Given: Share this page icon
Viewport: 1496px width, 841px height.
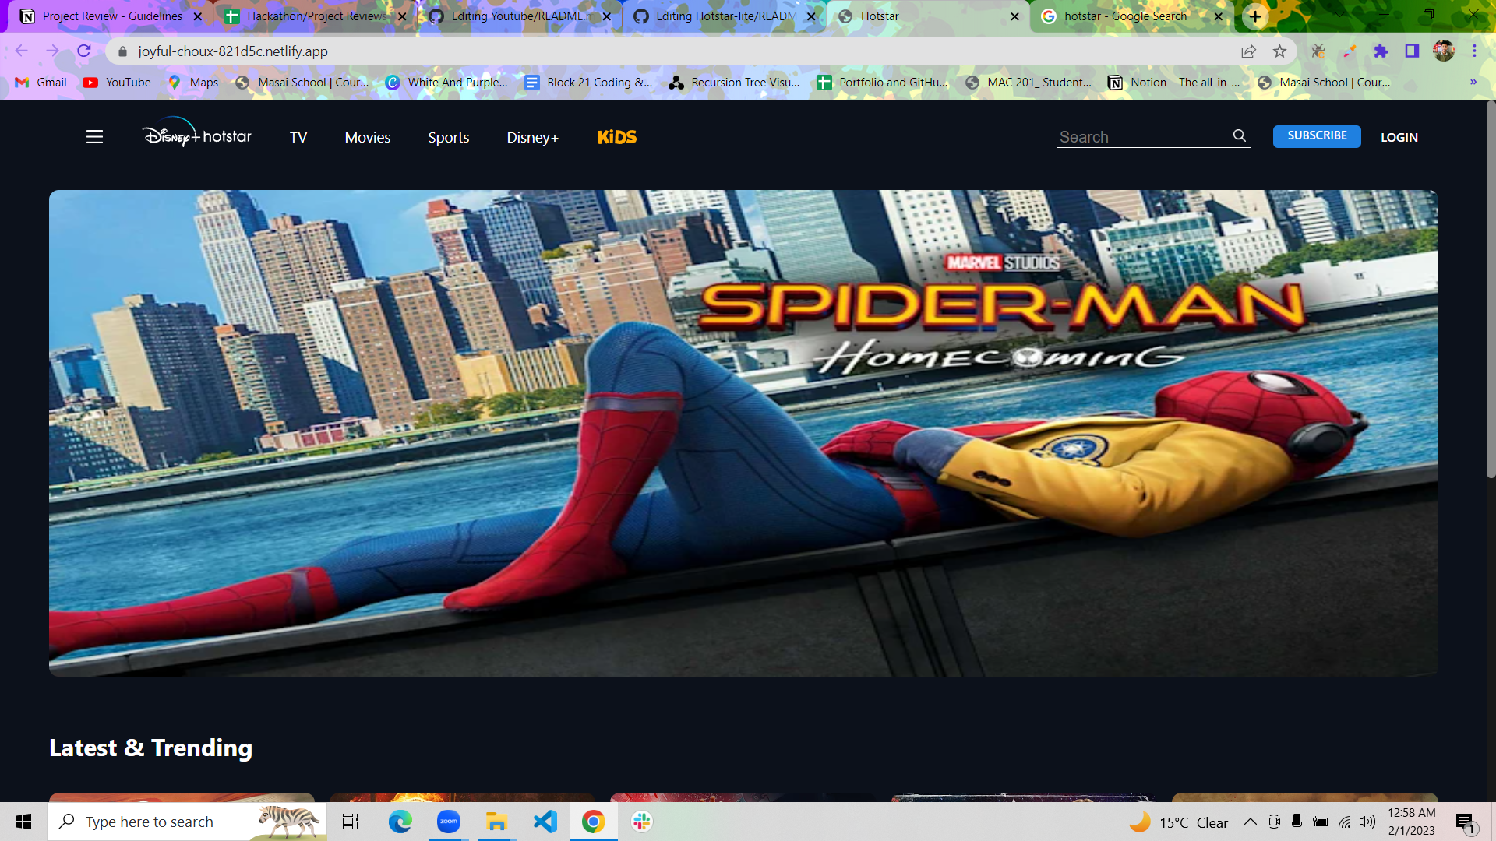Looking at the screenshot, I should [x=1249, y=51].
